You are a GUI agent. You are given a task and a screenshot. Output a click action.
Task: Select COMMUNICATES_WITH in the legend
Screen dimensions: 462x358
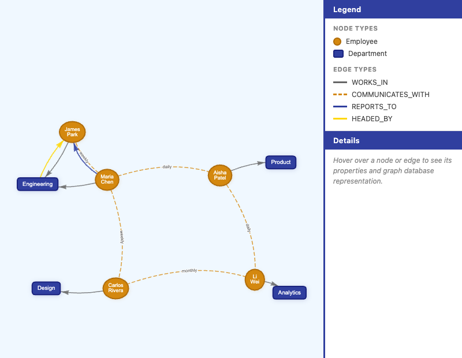(390, 95)
